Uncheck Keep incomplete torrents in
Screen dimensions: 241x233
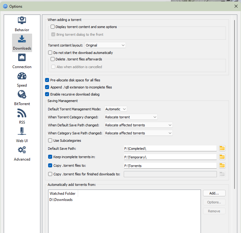(50, 157)
